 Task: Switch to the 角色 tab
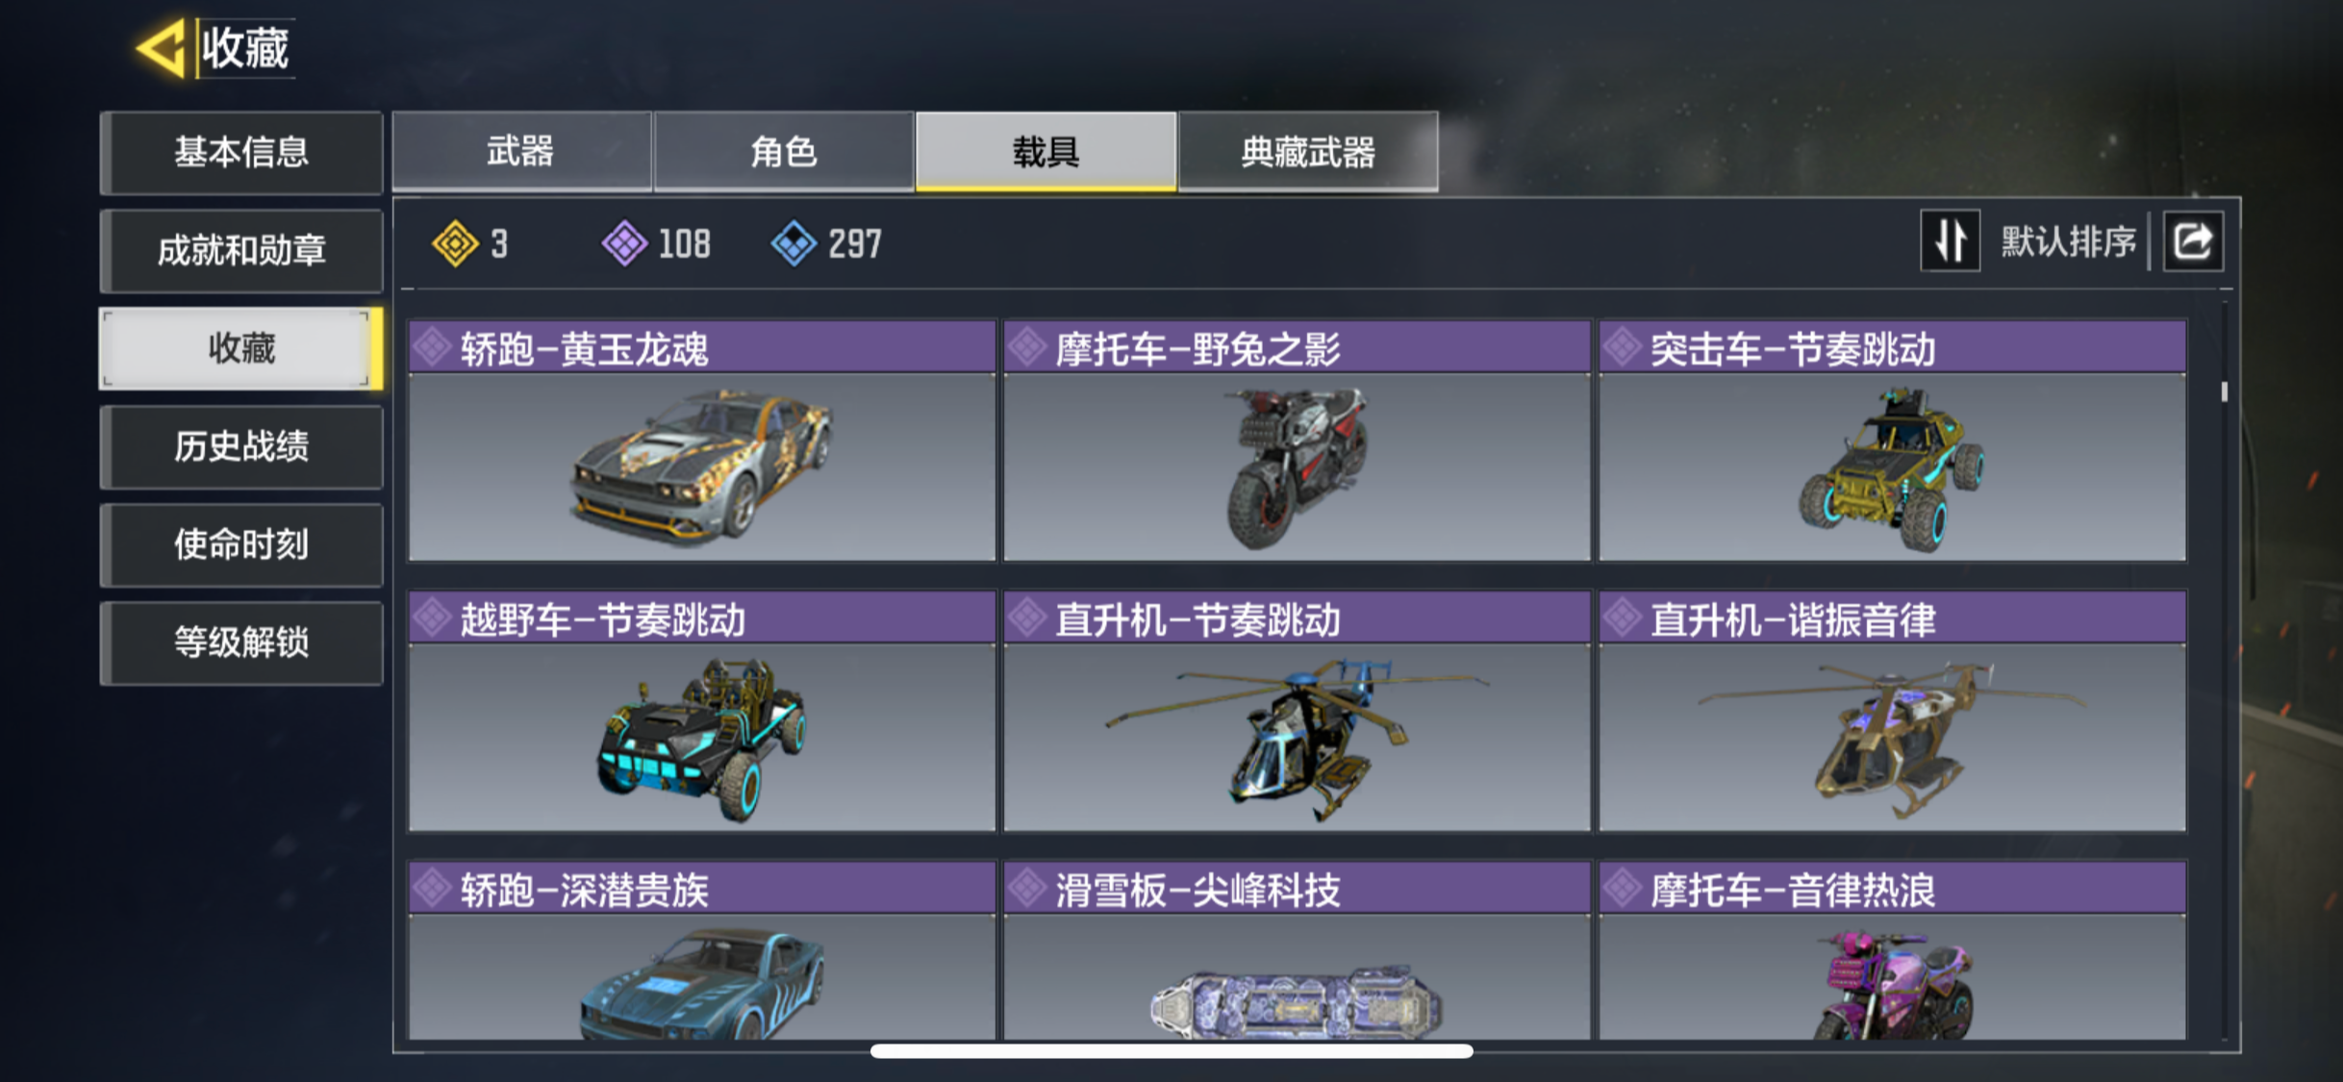click(783, 152)
